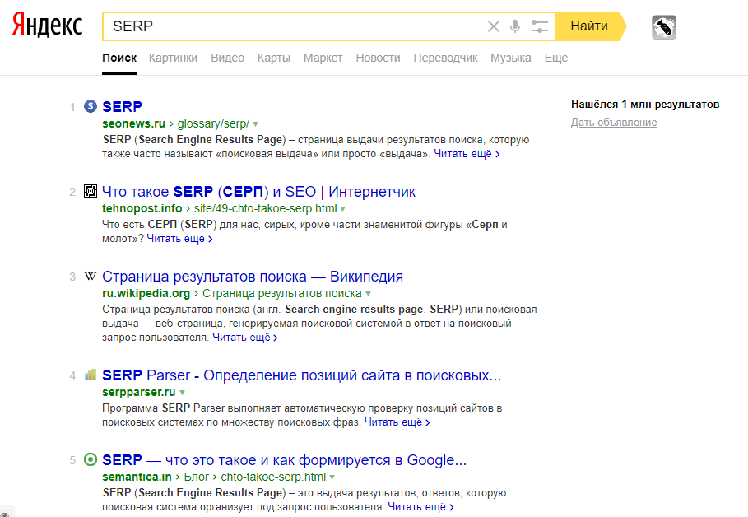Viewport: 748px width, 517px height.
Task: Switch to the Картинки tab
Action: 173,58
